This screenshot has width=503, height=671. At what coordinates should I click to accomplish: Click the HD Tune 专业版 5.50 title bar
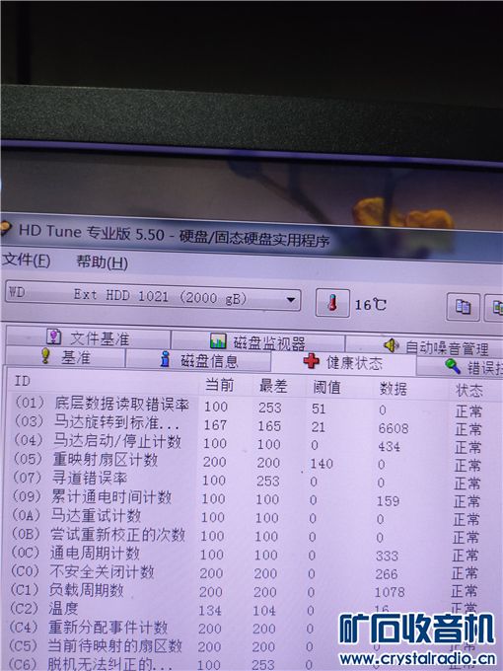click(x=251, y=236)
